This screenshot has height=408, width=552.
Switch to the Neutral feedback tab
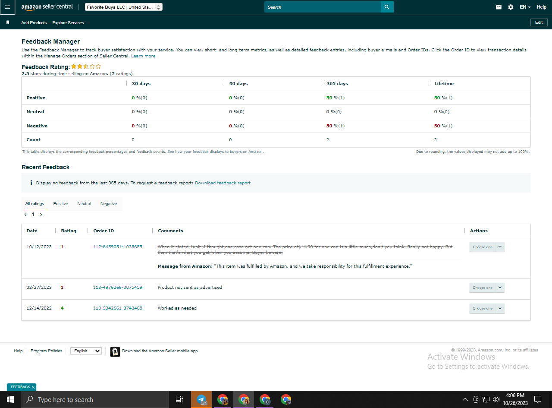(x=84, y=204)
